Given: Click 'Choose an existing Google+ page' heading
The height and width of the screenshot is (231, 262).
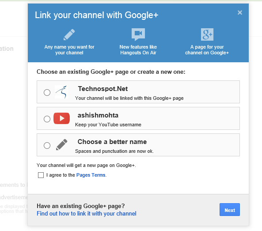Looking at the screenshot, I should pyautogui.click(x=111, y=72).
